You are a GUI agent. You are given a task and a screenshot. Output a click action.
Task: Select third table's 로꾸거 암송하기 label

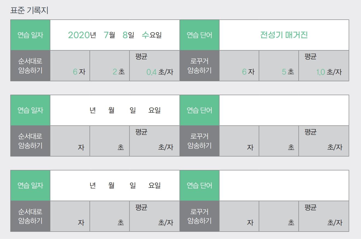(x=199, y=216)
